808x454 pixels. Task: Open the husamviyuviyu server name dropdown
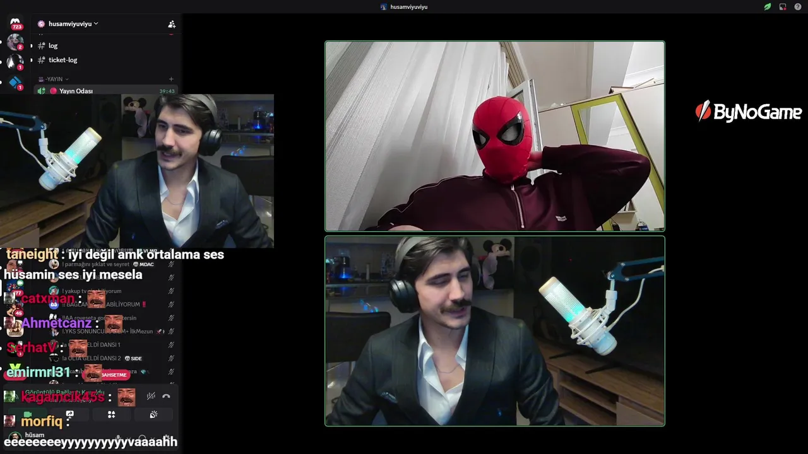click(68, 24)
